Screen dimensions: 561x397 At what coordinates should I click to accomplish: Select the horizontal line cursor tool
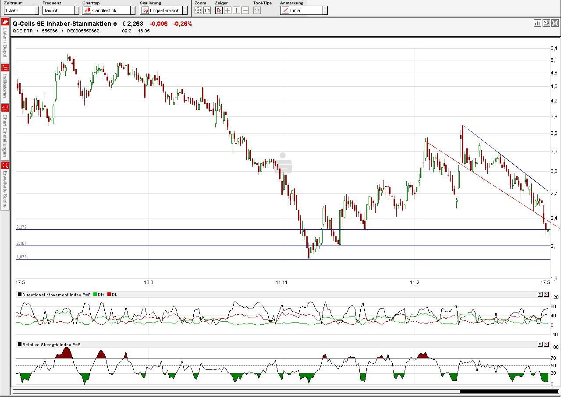coord(245,11)
